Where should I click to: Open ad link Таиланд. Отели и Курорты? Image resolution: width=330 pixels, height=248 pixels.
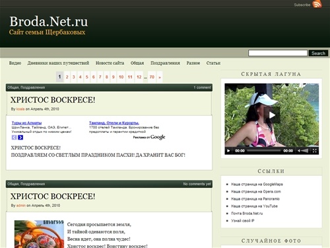point(114,123)
